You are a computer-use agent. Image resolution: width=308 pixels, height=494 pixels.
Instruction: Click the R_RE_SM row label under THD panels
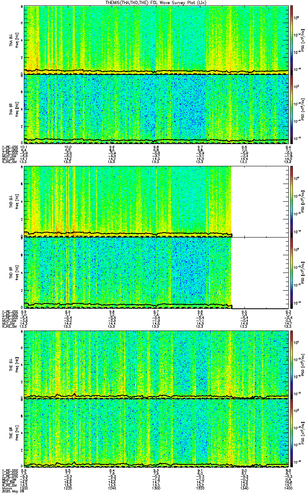tap(8, 326)
